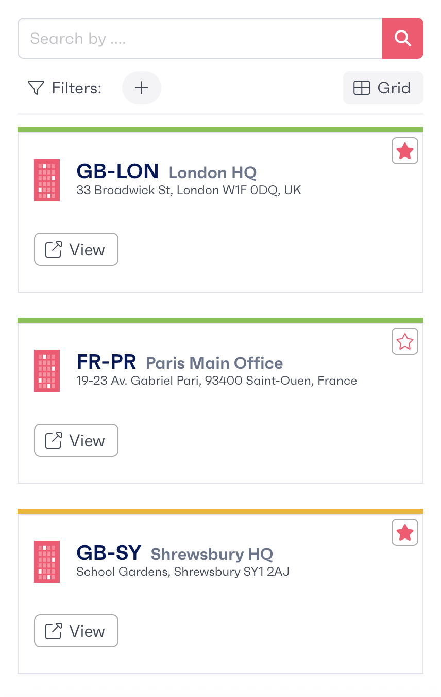The width and height of the screenshot is (441, 697).
Task: Focus the Search by input field
Action: [x=200, y=38]
